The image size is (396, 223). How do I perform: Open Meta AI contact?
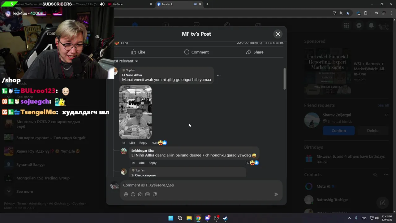pos(346,186)
